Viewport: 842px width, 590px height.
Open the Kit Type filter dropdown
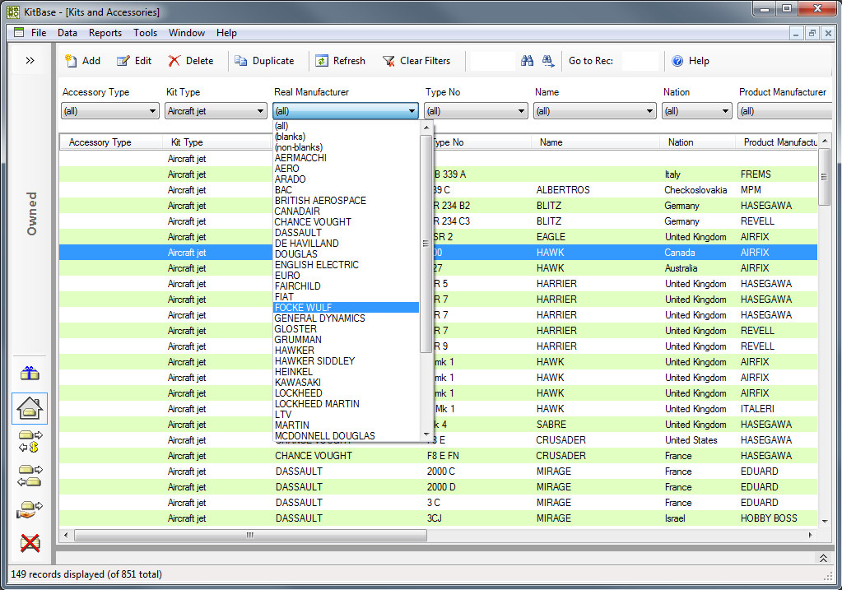[216, 111]
